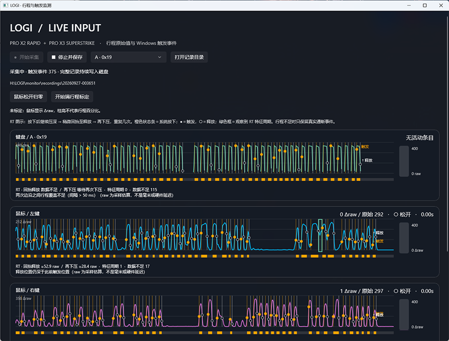Click 鼠标松开归零 button
Viewport: 449px width, 341px height.
click(28, 97)
